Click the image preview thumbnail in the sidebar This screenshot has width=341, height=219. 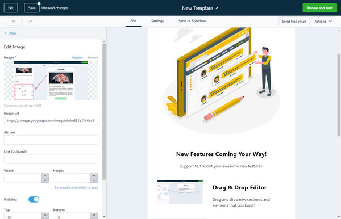tap(51, 81)
